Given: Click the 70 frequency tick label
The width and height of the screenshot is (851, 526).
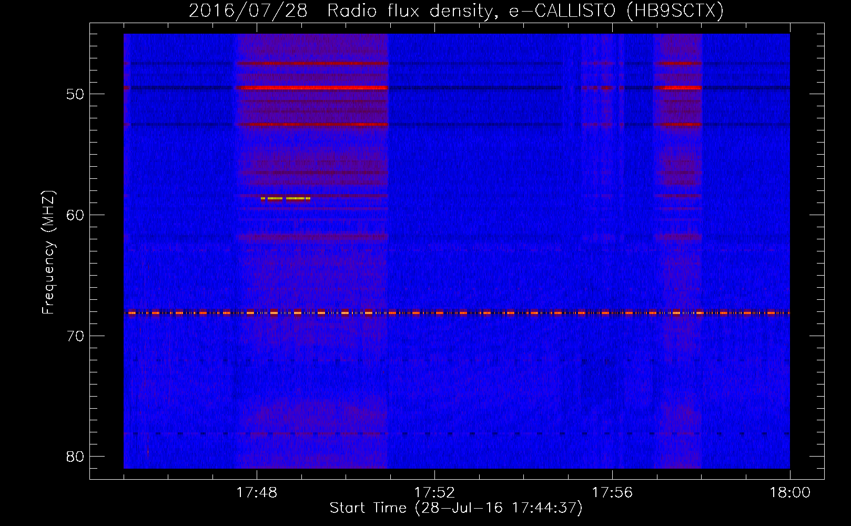Looking at the screenshot, I should pos(75,336).
